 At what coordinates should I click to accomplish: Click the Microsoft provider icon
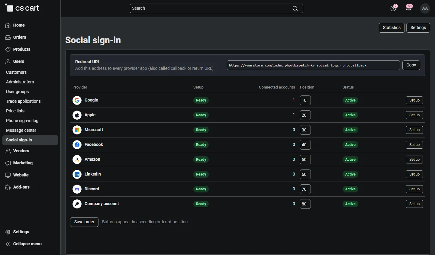(x=77, y=130)
